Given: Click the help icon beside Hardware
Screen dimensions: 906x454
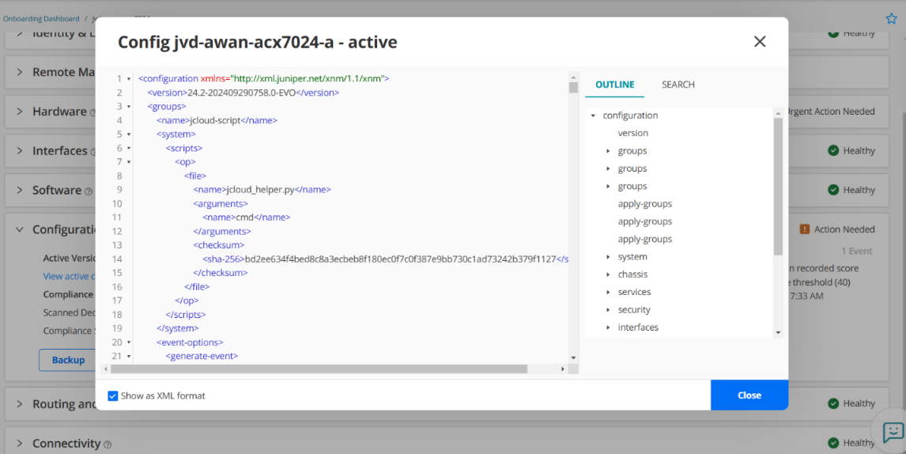Looking at the screenshot, I should pos(93,112).
